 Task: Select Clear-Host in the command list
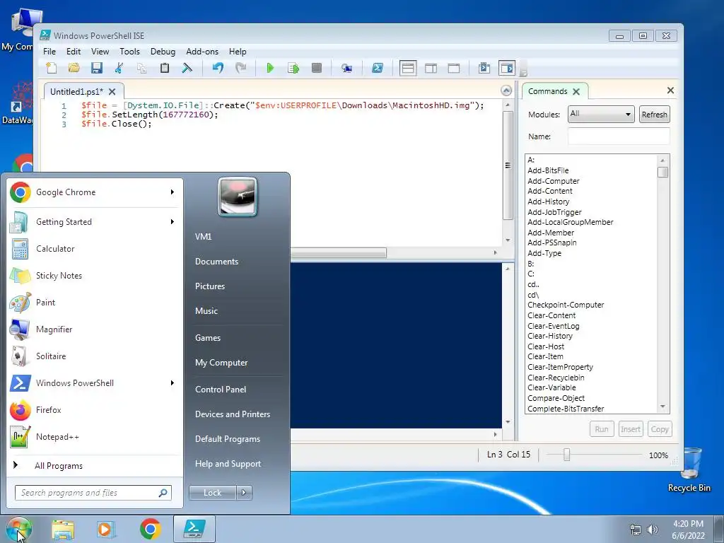pyautogui.click(x=546, y=346)
